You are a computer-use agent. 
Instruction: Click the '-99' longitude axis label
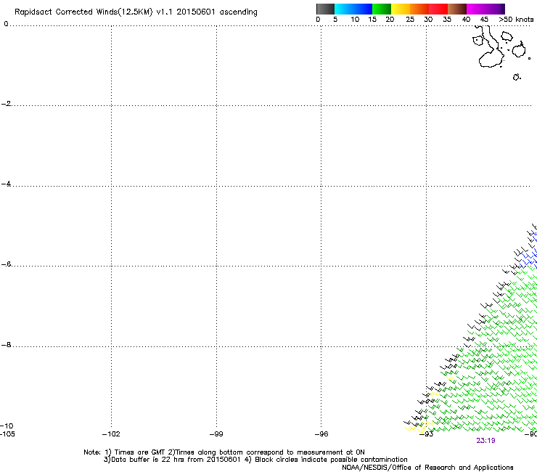(x=216, y=434)
